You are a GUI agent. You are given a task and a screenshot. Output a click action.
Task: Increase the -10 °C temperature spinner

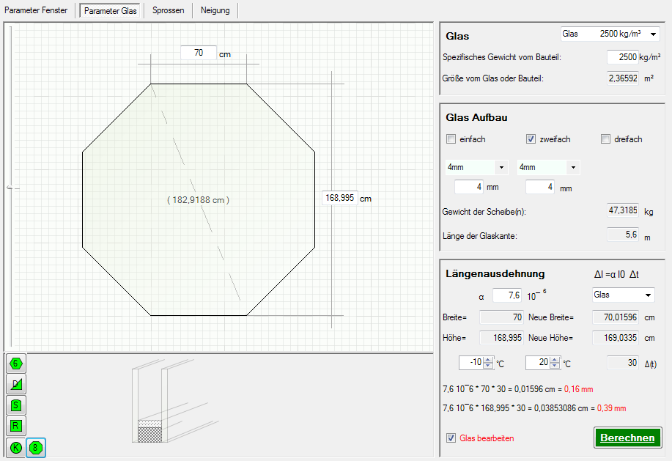(487, 360)
